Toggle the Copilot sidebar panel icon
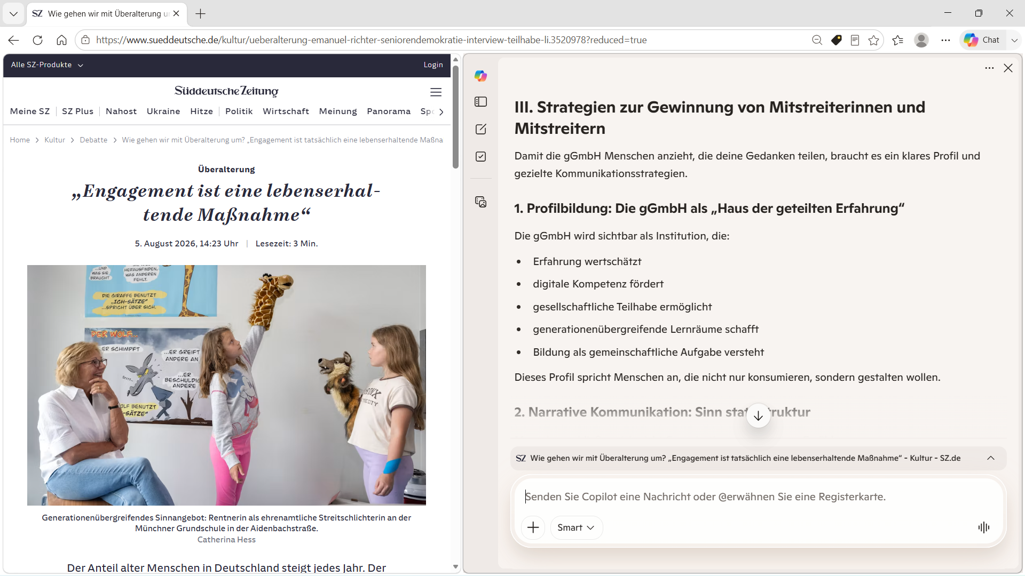The height and width of the screenshot is (576, 1025). pos(480,102)
